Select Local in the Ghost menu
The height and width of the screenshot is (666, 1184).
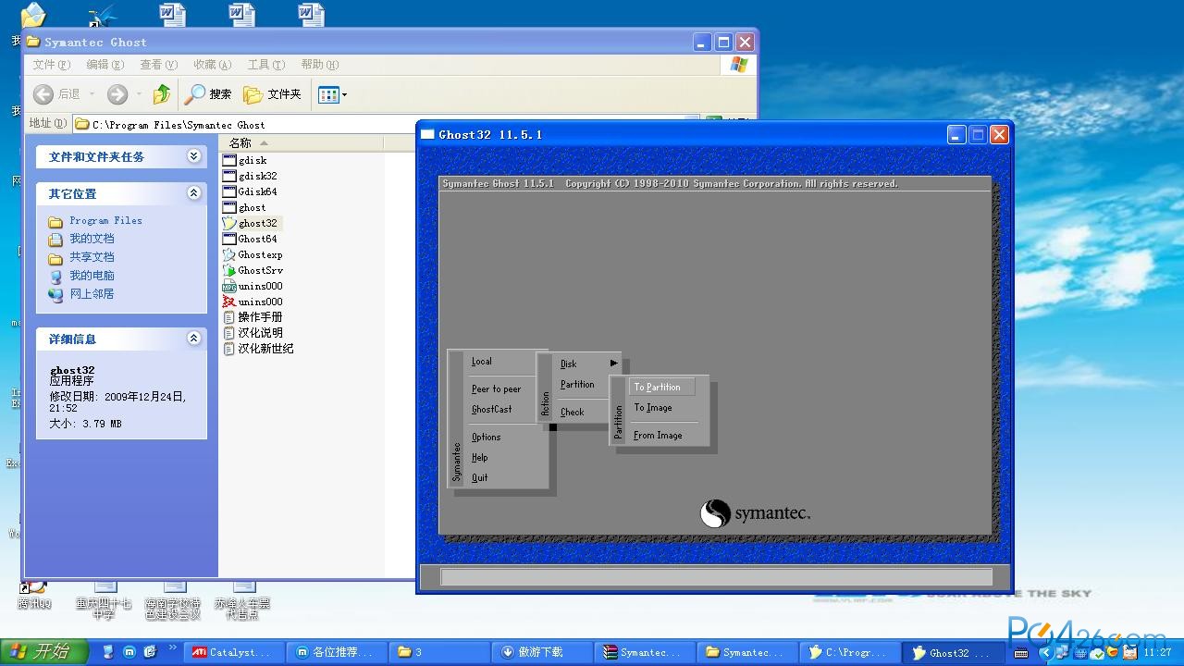(482, 362)
